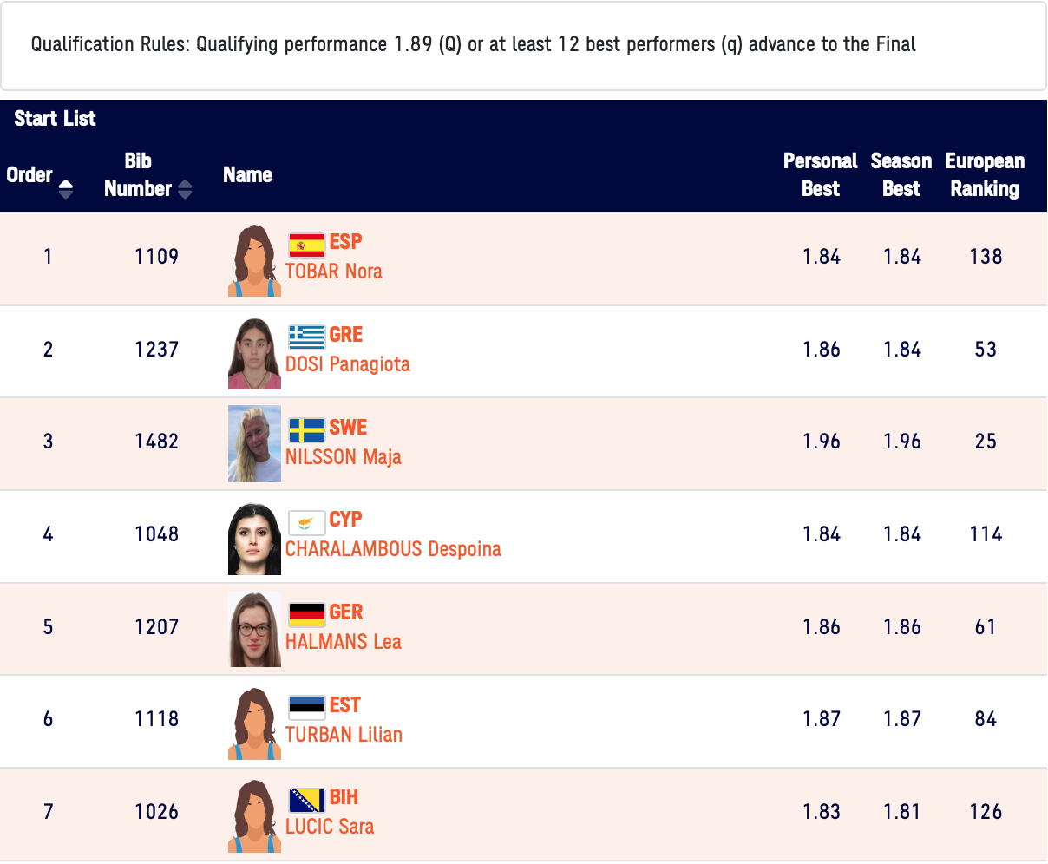This screenshot has height=864, width=1048.
Task: Open LUCIC Sara athlete link
Action: (330, 827)
